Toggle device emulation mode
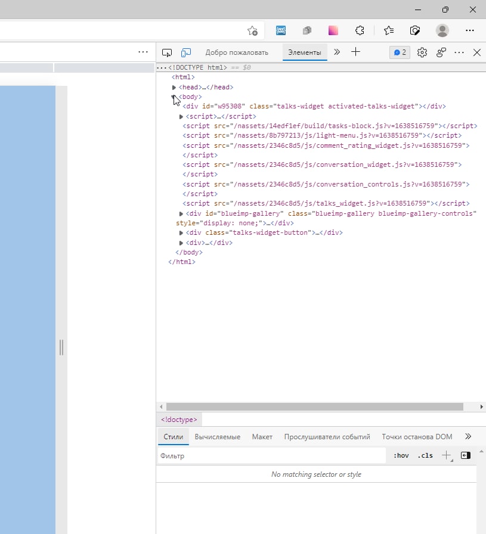Image resolution: width=486 pixels, height=534 pixels. [185, 52]
